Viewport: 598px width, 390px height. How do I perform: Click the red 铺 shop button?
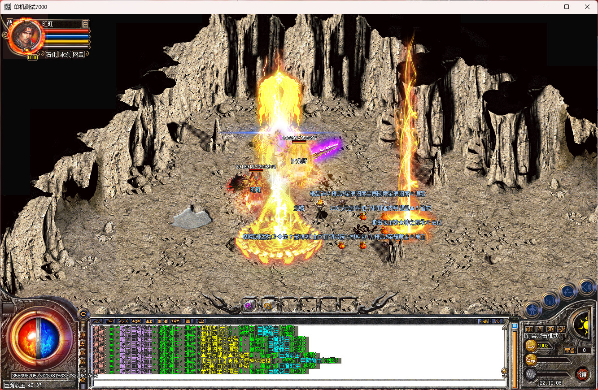(x=583, y=374)
